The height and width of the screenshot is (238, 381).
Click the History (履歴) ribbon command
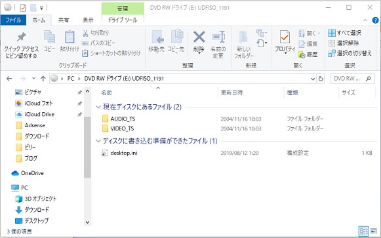click(x=308, y=54)
